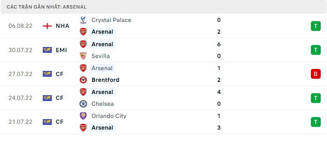Click the England flag next to NHA
The width and height of the screenshot is (327, 141).
(47, 26)
